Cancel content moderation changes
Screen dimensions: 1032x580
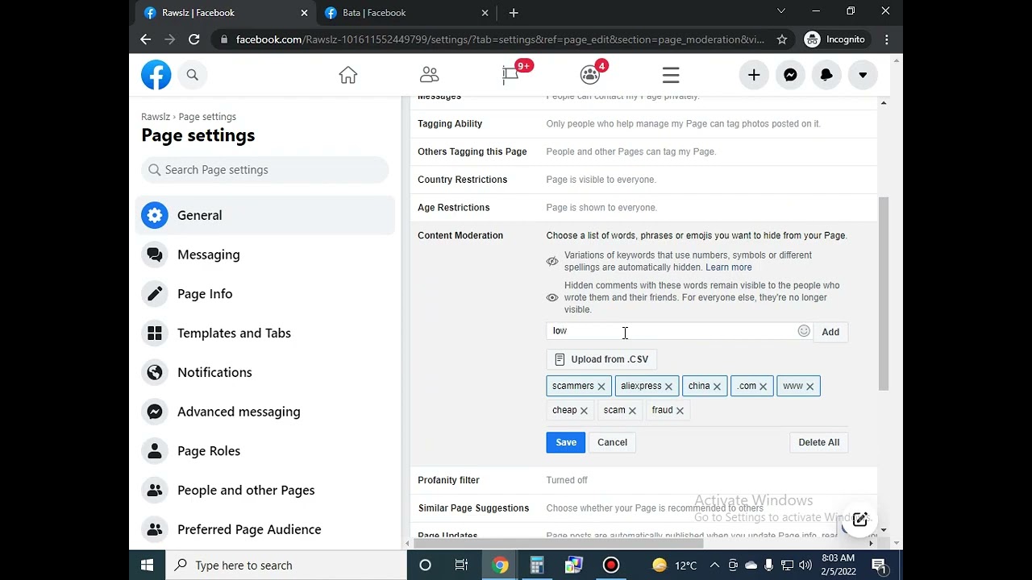pos(612,442)
